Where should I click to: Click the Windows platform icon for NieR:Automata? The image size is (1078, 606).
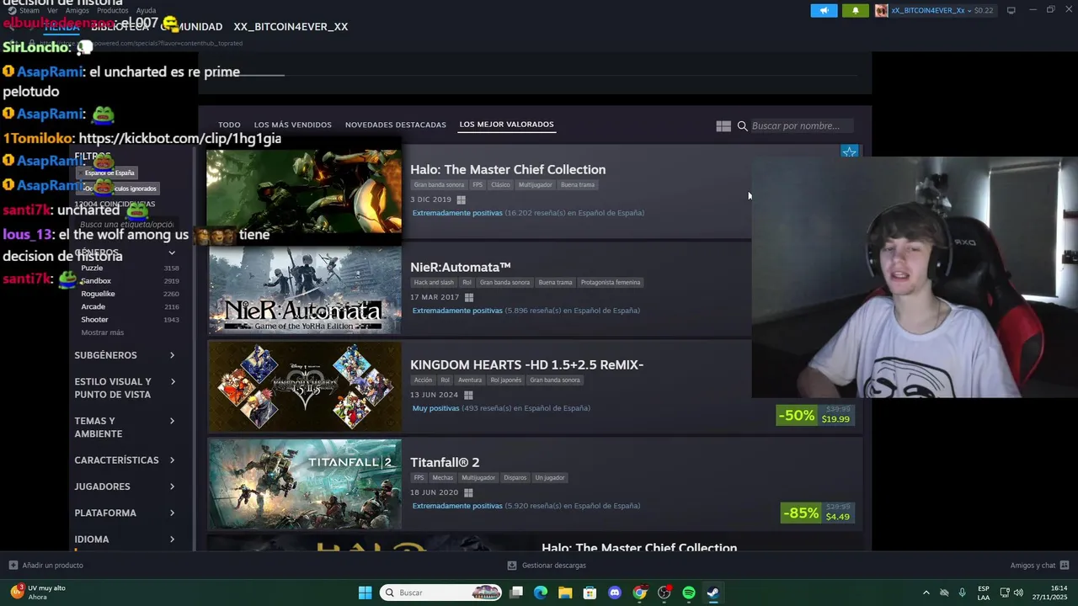click(469, 297)
